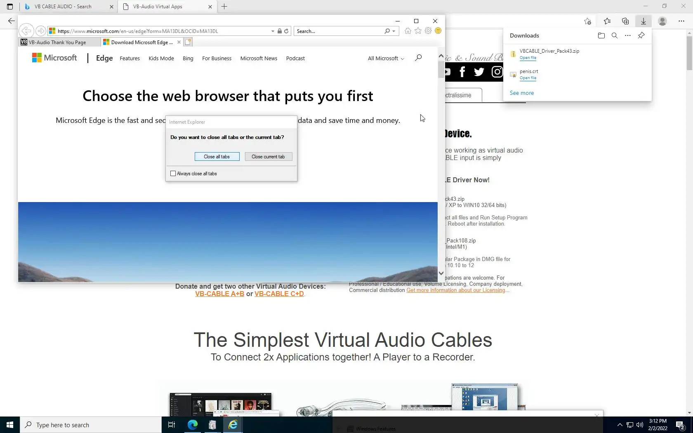This screenshot has width=693, height=433.
Task: Search downloads using the magnifier icon
Action: pyautogui.click(x=615, y=35)
